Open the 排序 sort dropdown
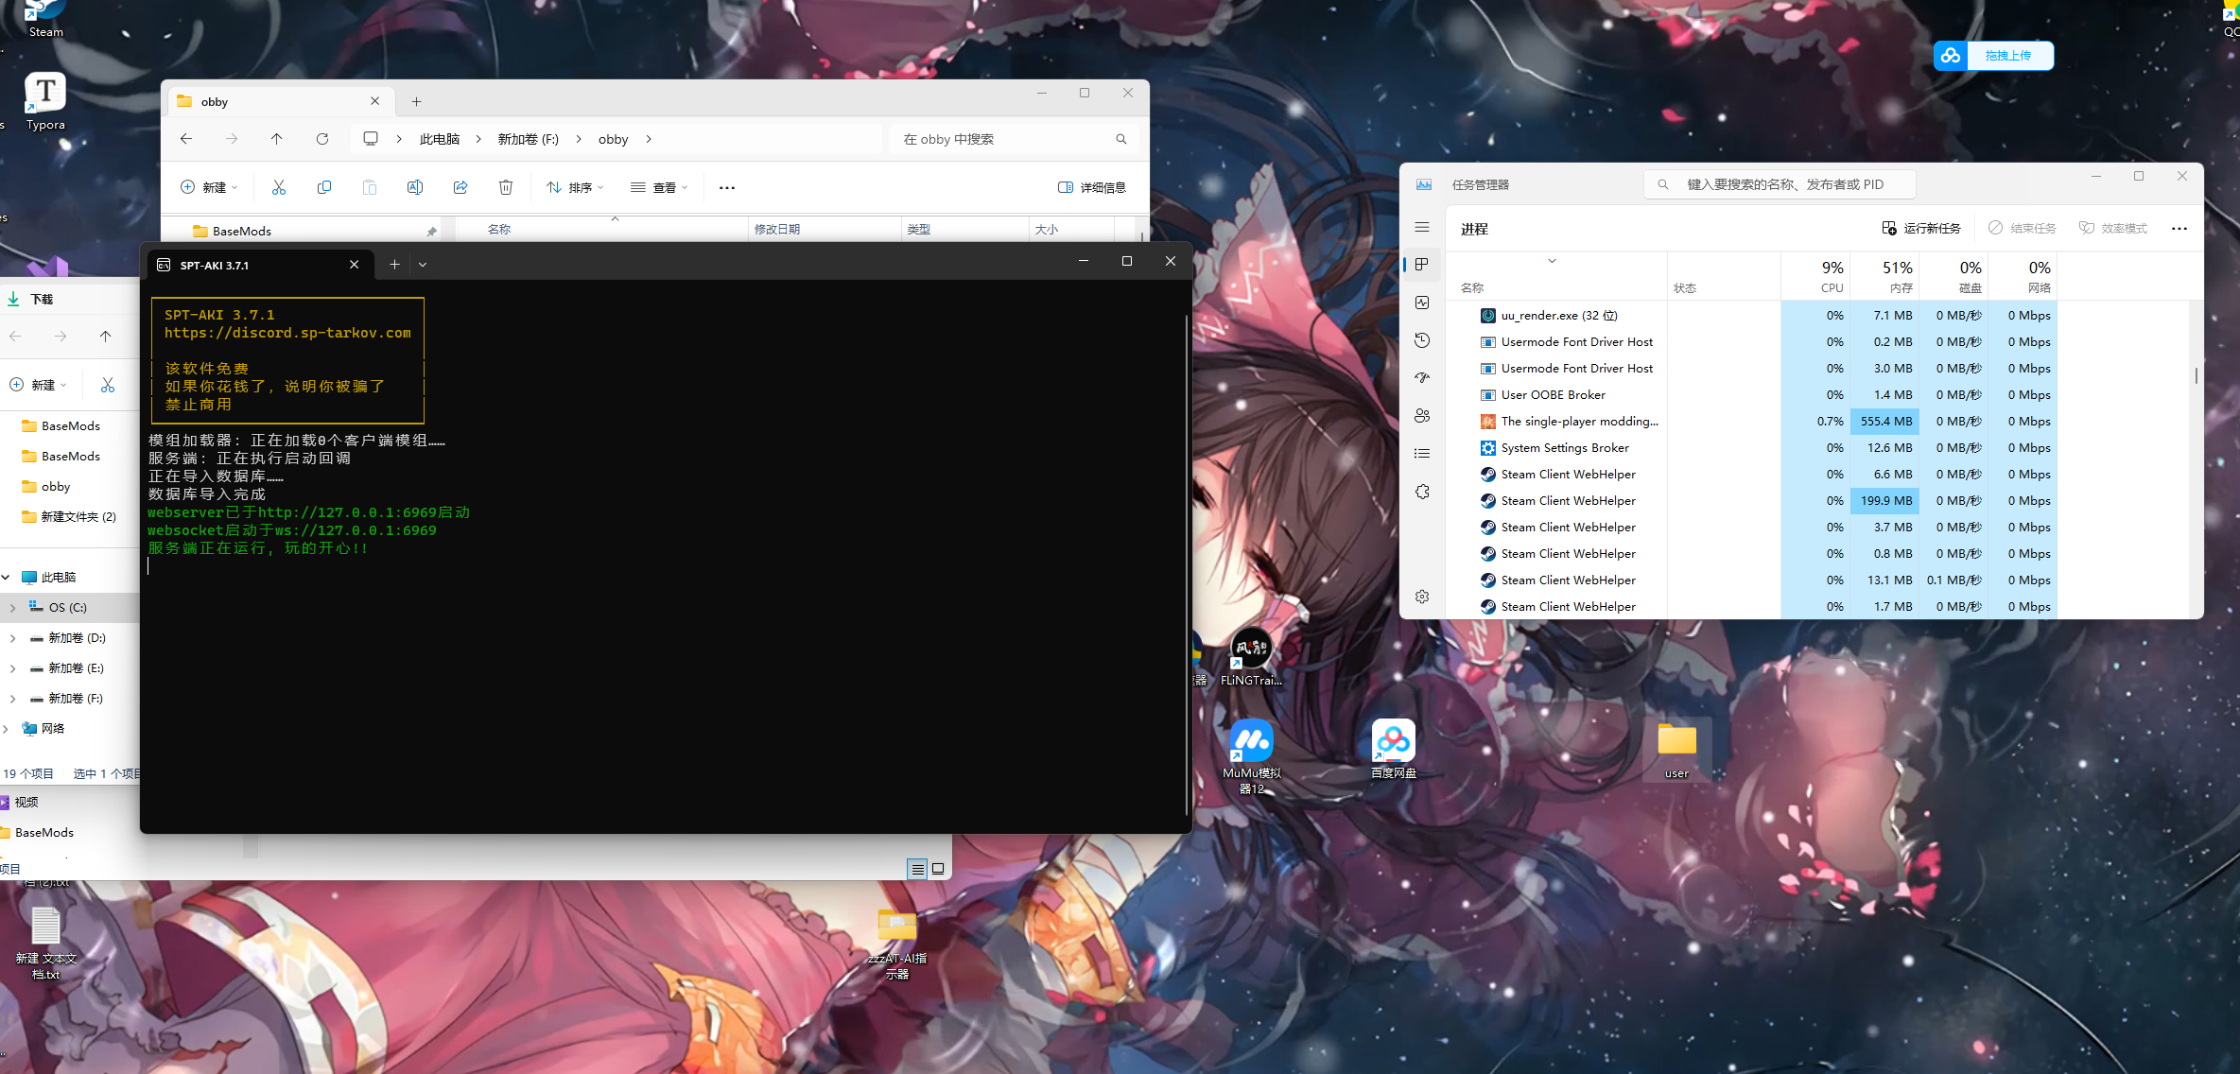 [x=575, y=187]
